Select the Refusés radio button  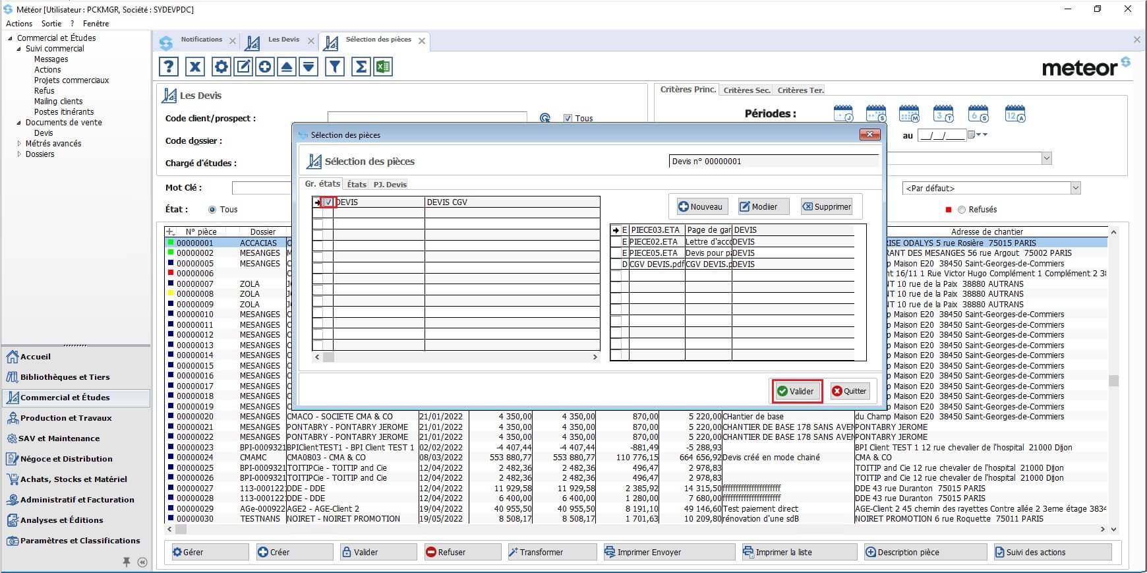click(x=962, y=210)
